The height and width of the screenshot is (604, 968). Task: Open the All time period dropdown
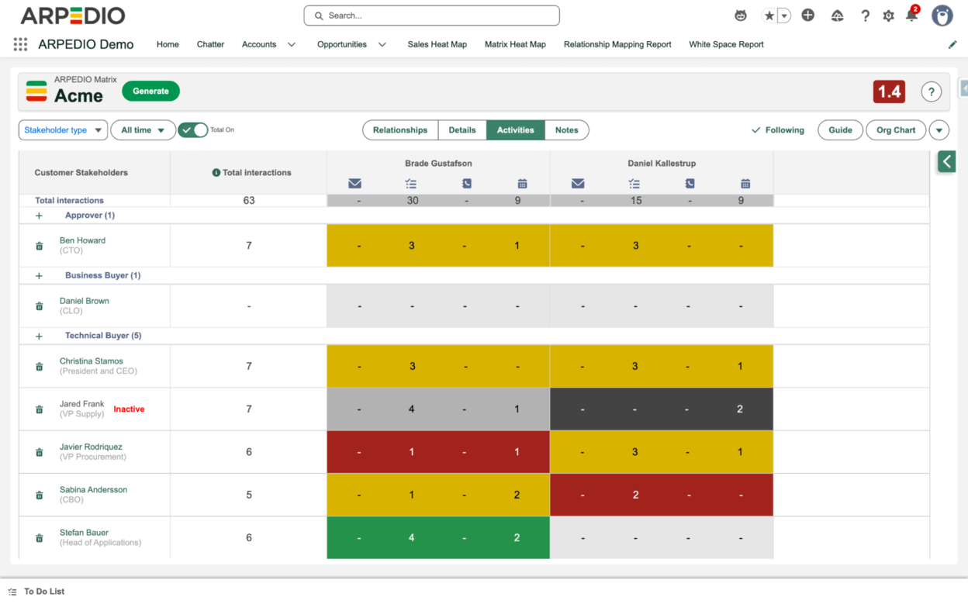click(143, 130)
